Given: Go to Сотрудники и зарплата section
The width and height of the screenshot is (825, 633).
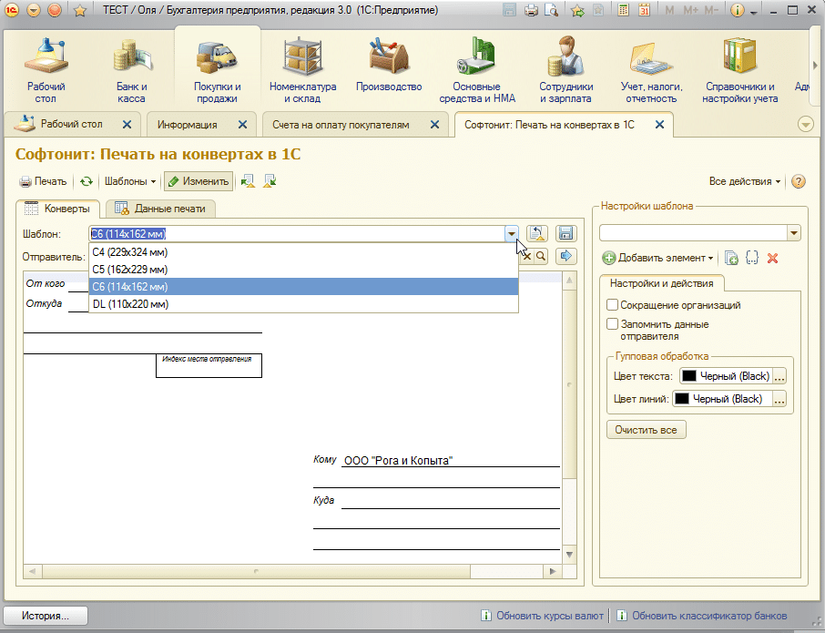Looking at the screenshot, I should 565,73.
